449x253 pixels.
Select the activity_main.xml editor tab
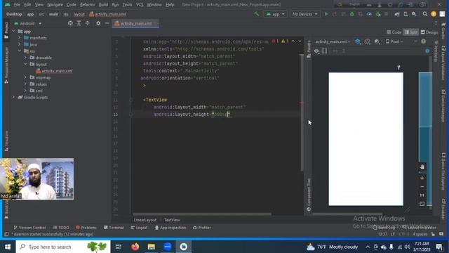[135, 23]
